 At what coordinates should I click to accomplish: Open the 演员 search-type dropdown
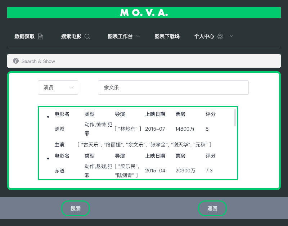pos(58,87)
